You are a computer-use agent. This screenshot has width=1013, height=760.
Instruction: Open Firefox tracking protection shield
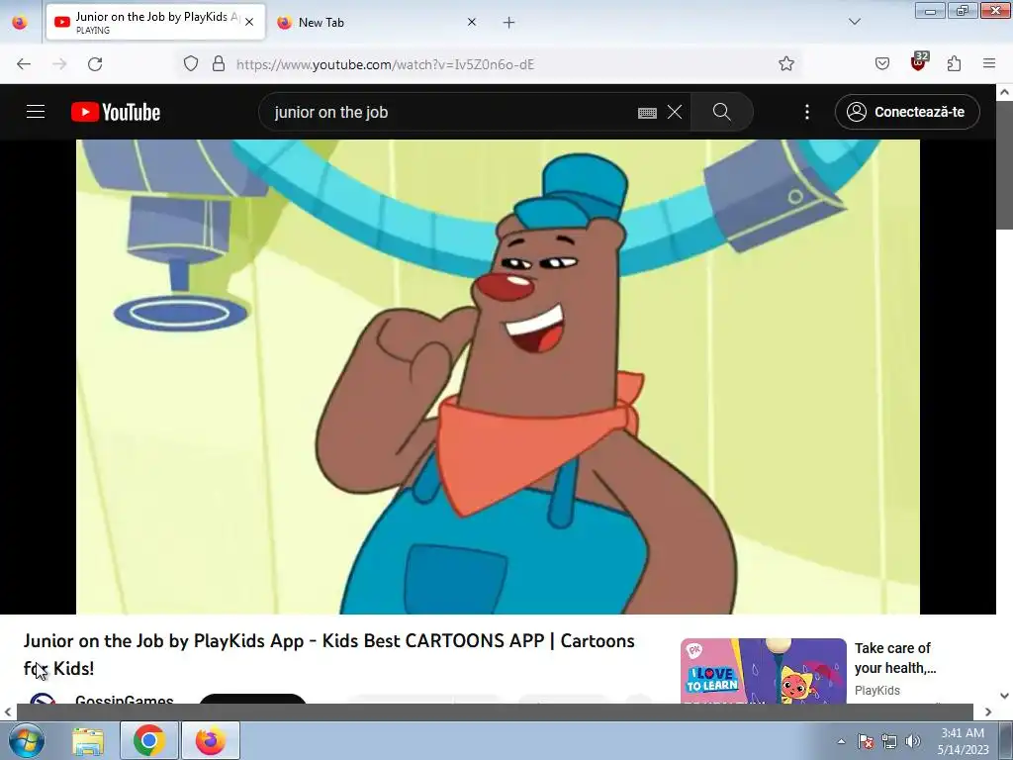pos(191,63)
